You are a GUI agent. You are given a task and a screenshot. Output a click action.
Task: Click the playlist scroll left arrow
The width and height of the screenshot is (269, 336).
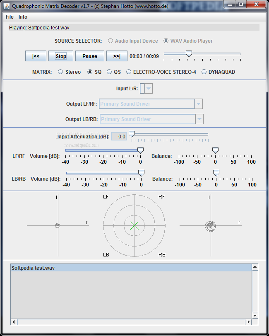click(14, 321)
